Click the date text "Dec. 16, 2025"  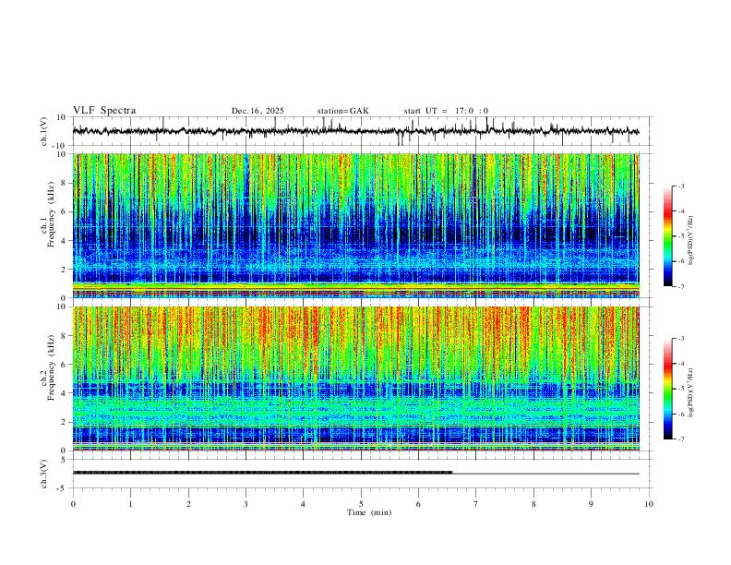point(258,111)
